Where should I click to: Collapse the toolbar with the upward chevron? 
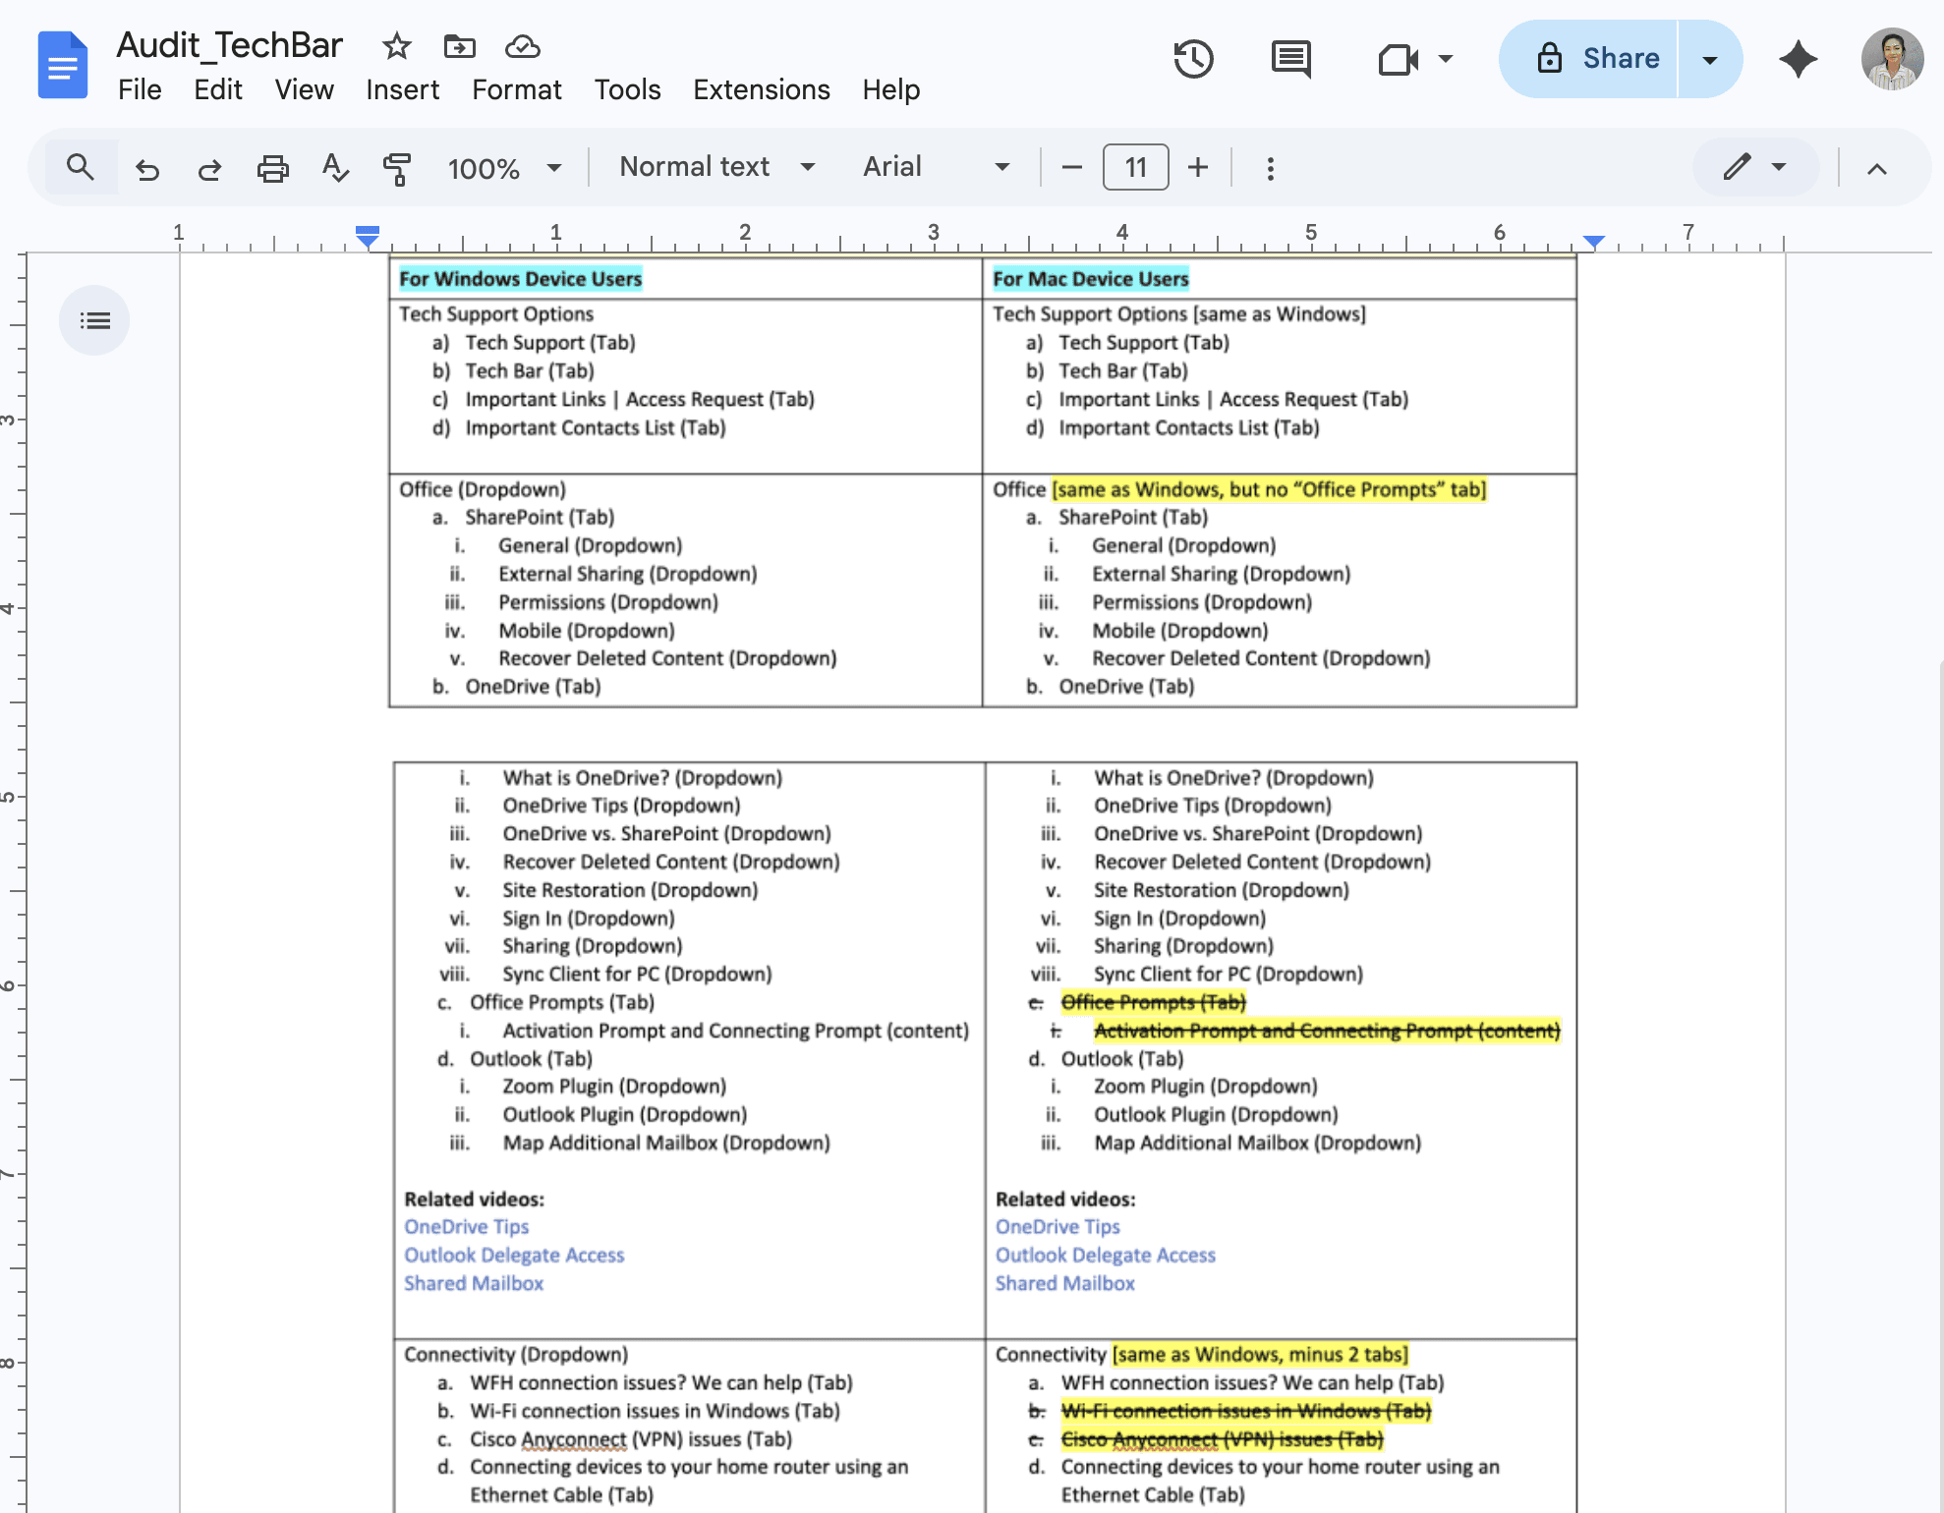[x=1878, y=168]
